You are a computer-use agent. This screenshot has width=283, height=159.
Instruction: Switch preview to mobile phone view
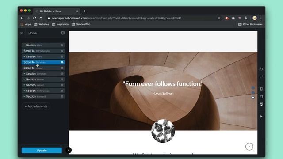click(261, 89)
